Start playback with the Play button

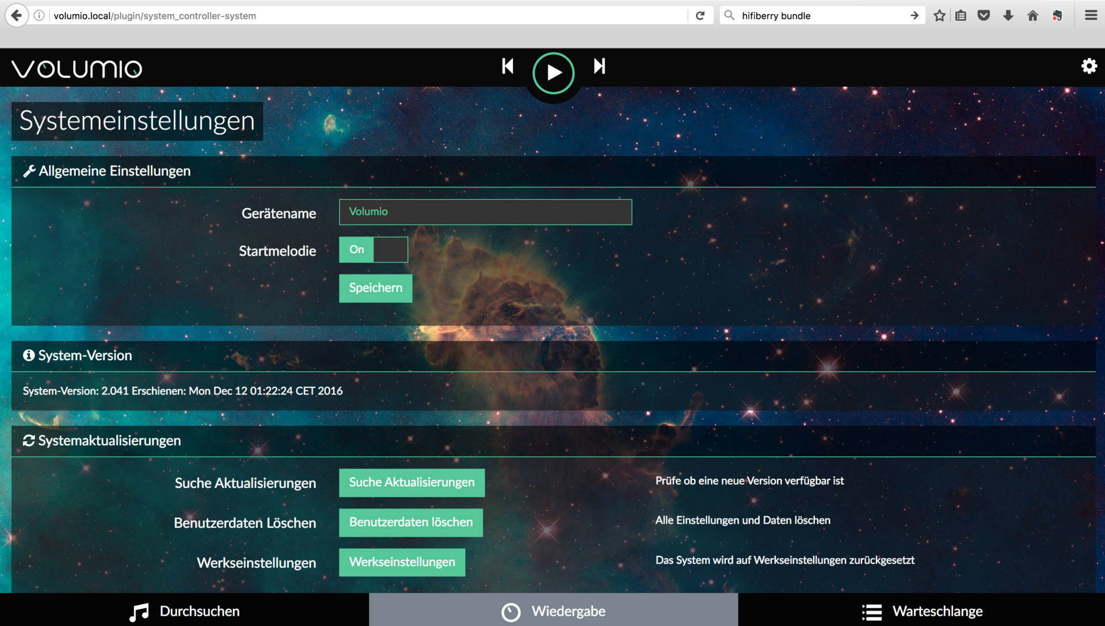[x=553, y=73]
